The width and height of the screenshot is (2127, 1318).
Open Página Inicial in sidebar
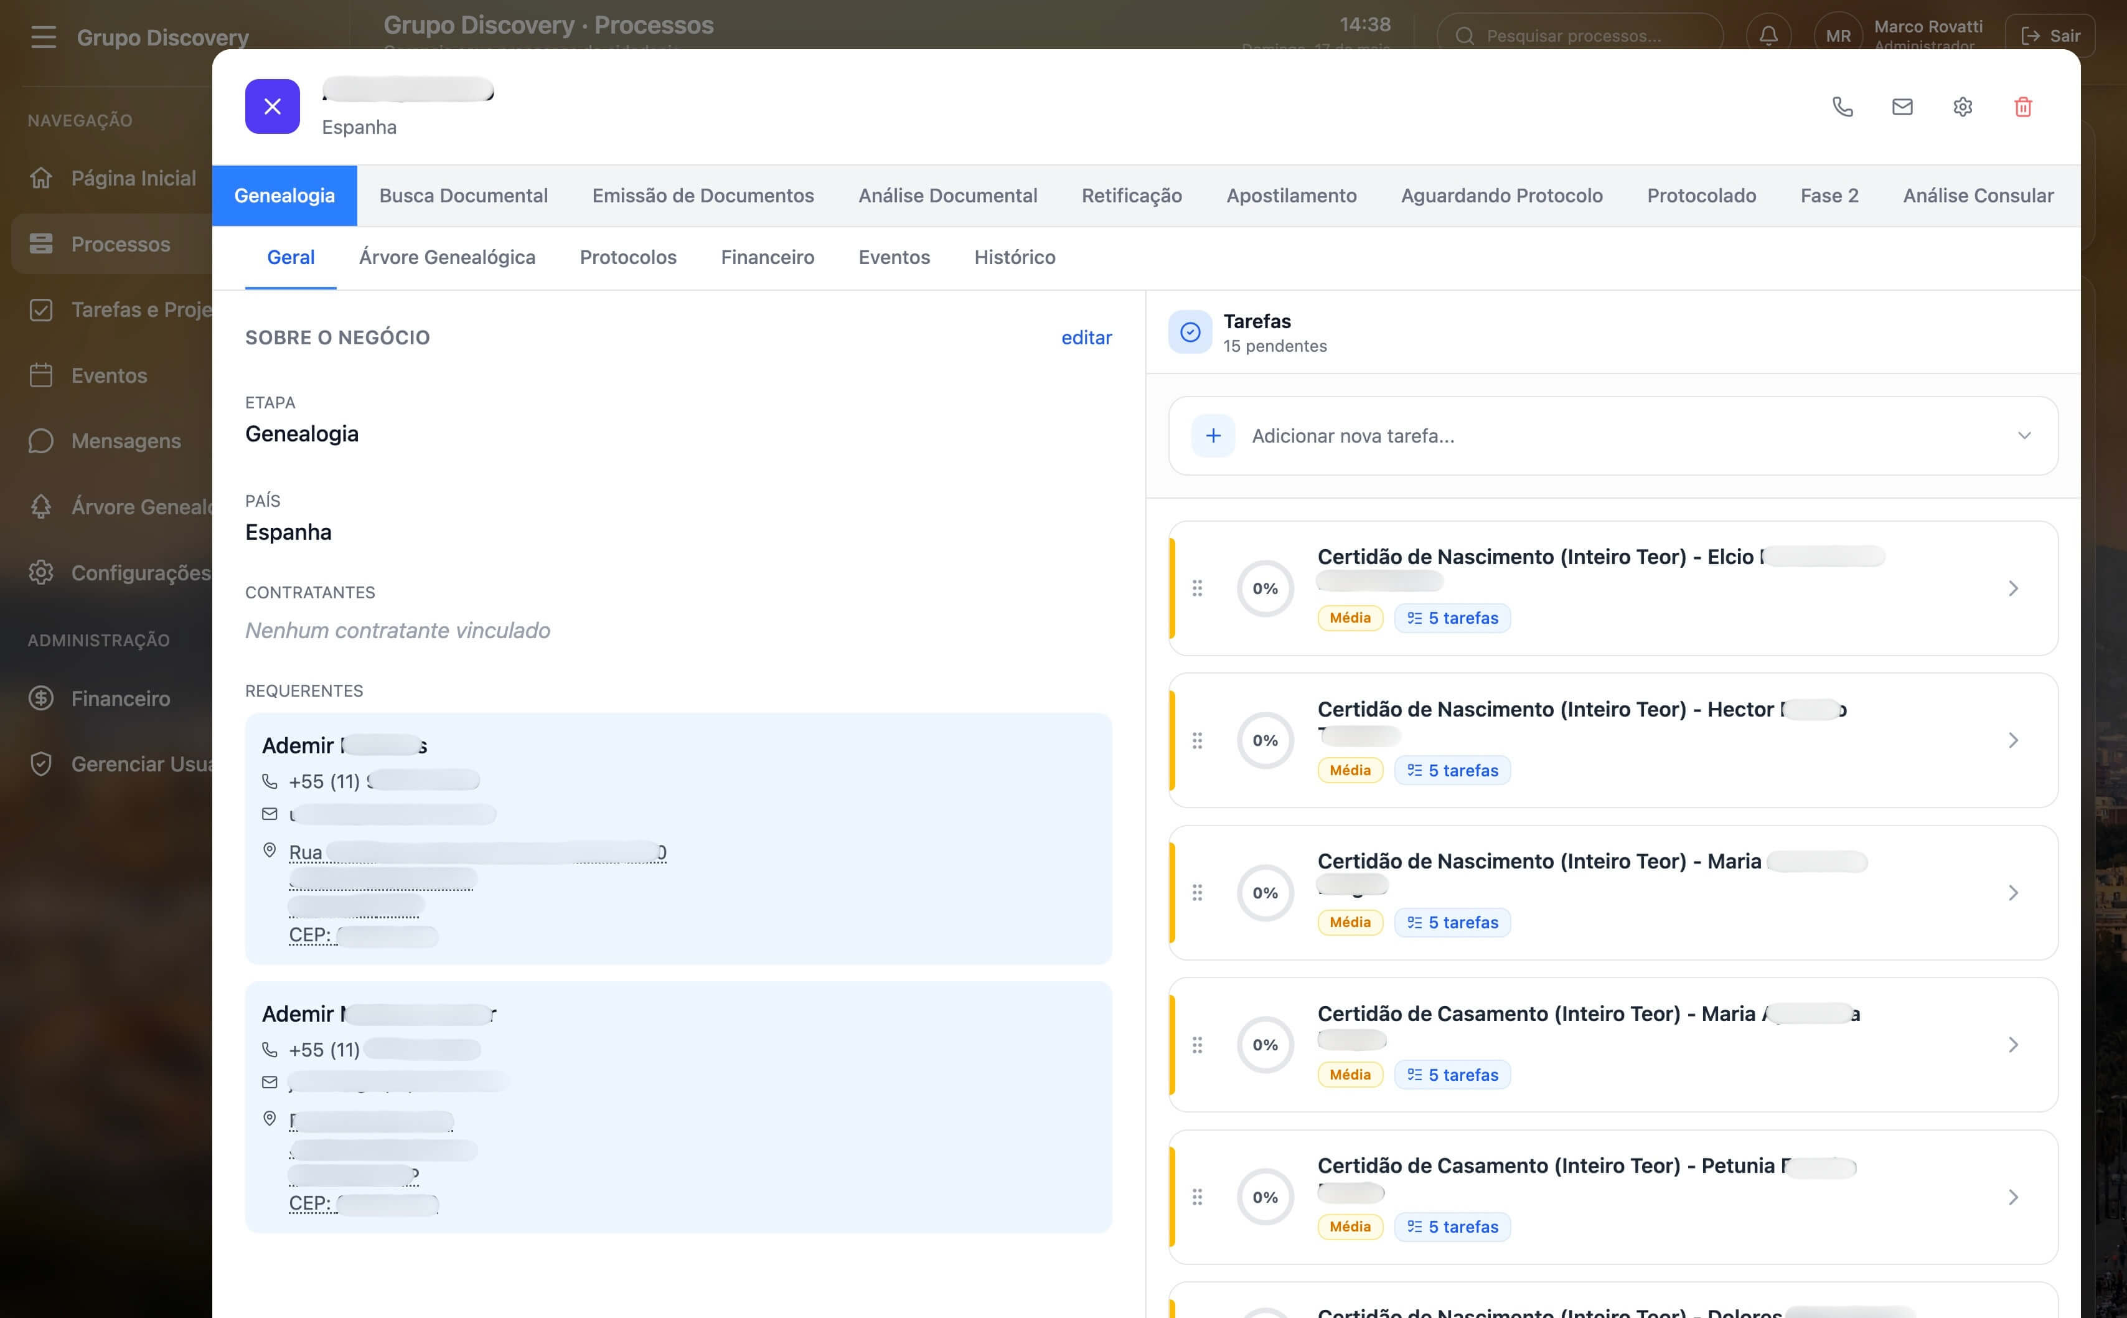coord(113,178)
